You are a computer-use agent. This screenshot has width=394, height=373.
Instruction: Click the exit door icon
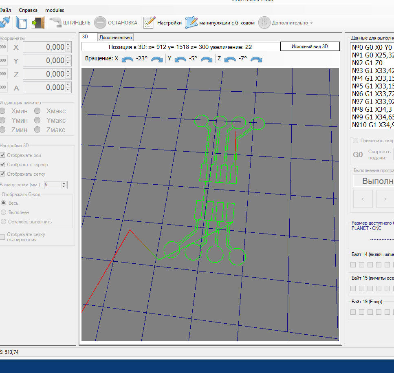(38, 22)
